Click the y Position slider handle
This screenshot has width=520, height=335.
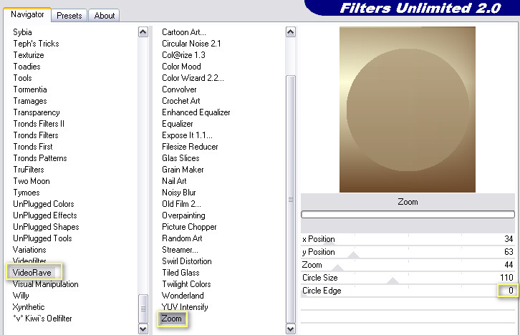point(353,255)
